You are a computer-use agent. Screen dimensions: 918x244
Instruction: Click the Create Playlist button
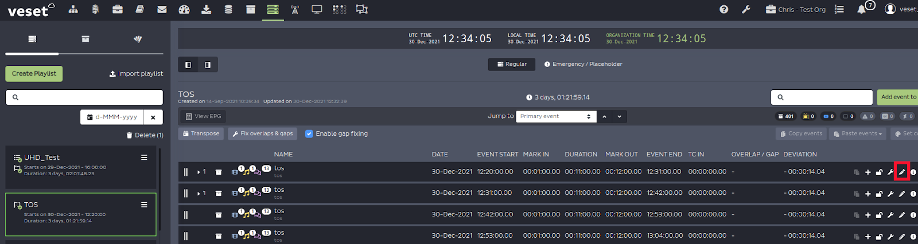pyautogui.click(x=34, y=73)
